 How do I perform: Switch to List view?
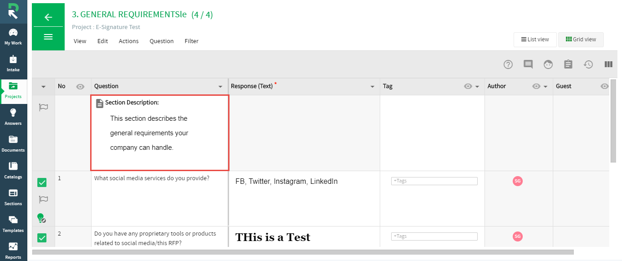point(535,39)
